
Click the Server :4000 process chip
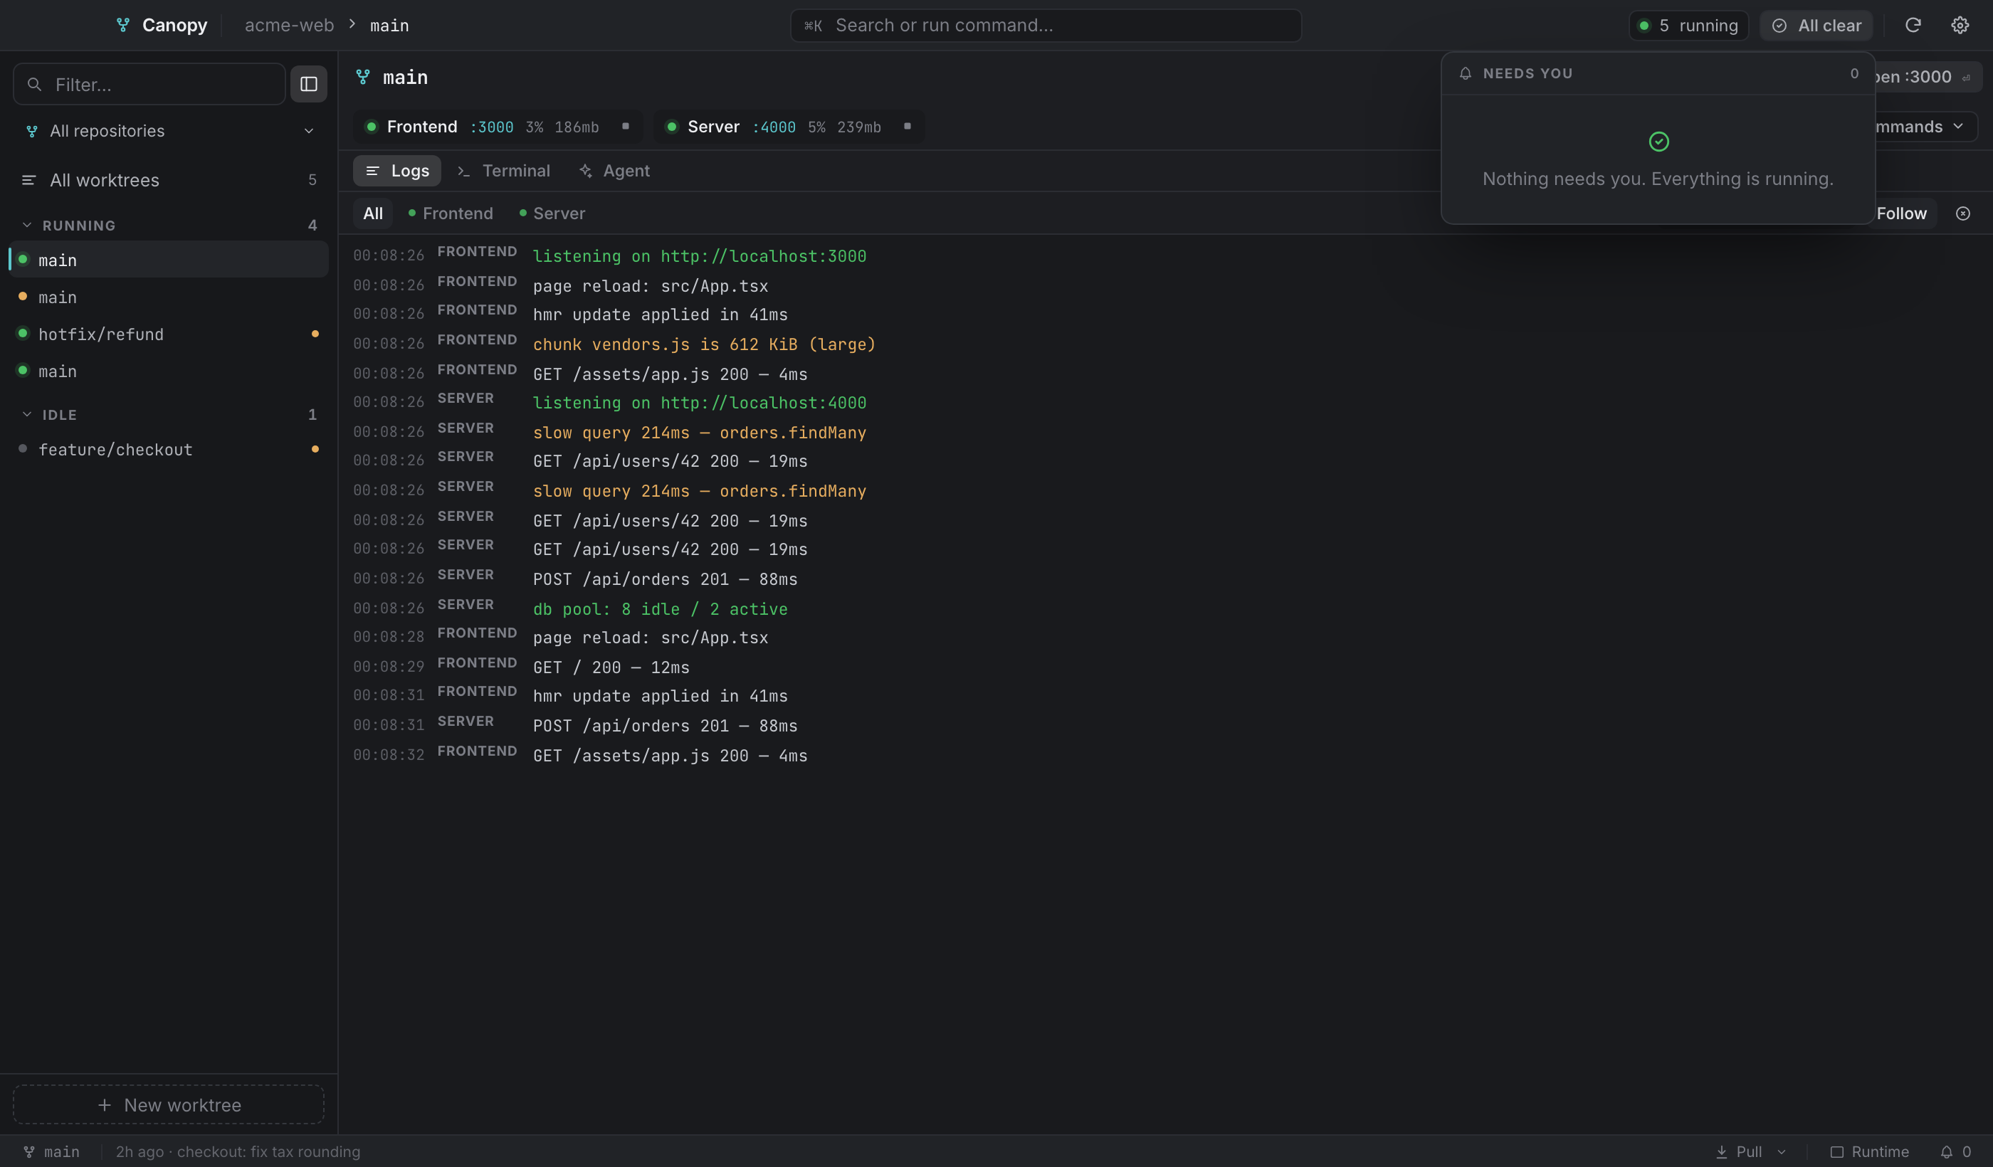tap(789, 127)
